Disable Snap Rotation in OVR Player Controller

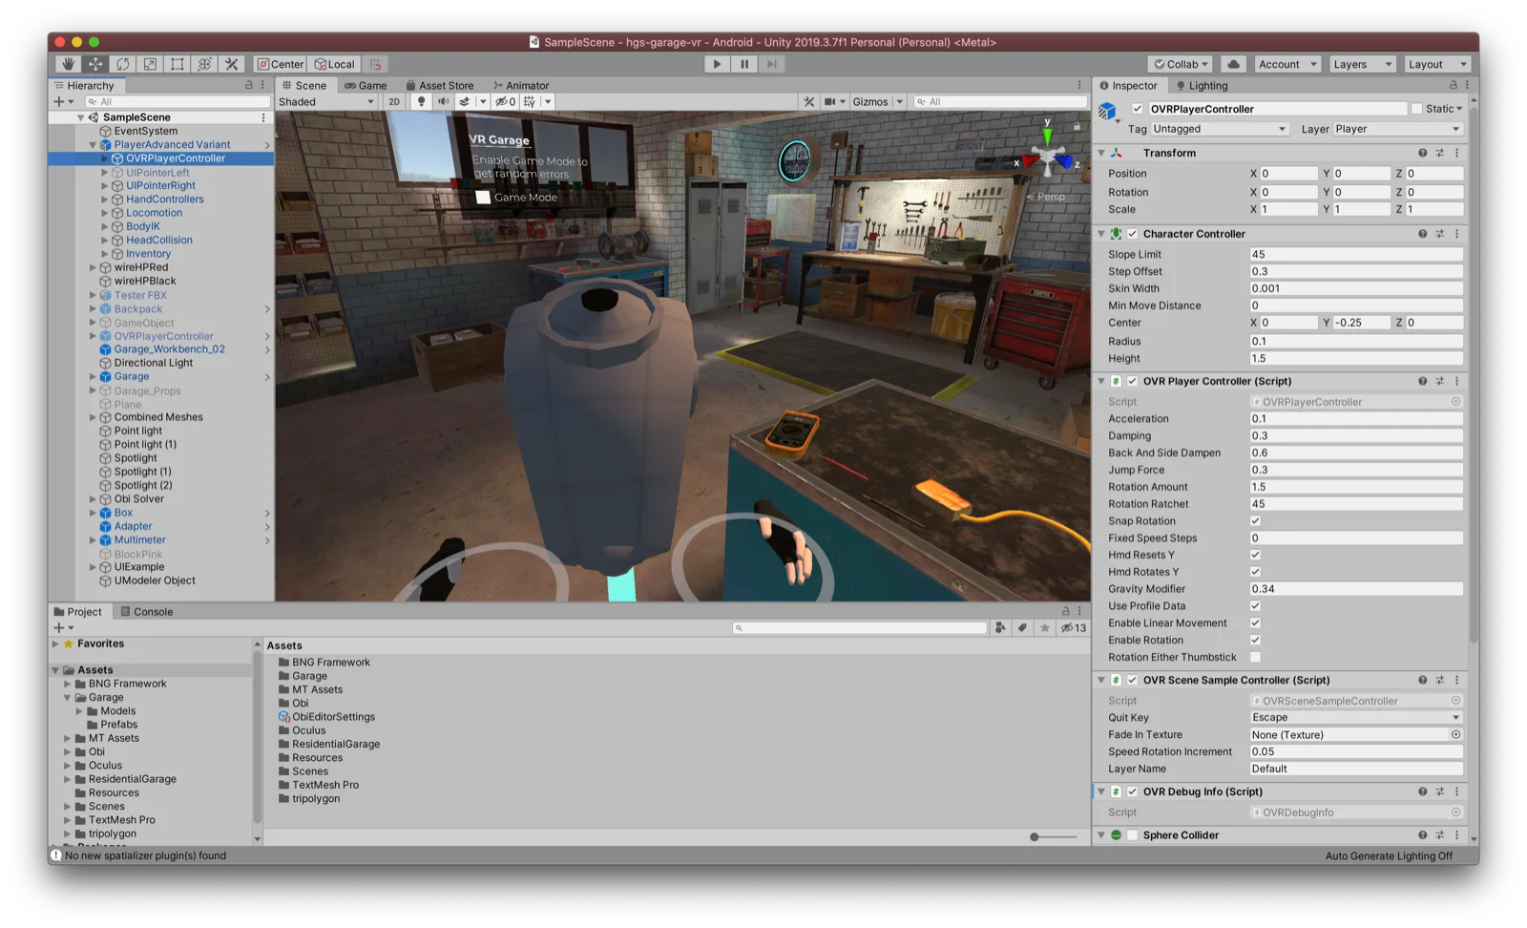click(x=1256, y=521)
